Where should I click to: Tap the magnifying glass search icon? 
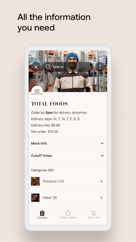pos(48,67)
